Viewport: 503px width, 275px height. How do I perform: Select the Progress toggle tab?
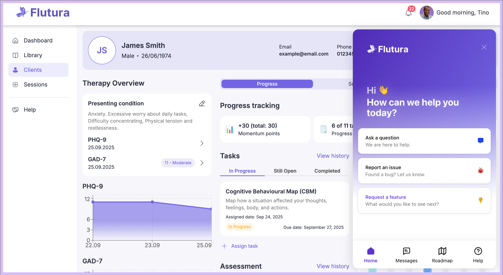[x=267, y=84]
